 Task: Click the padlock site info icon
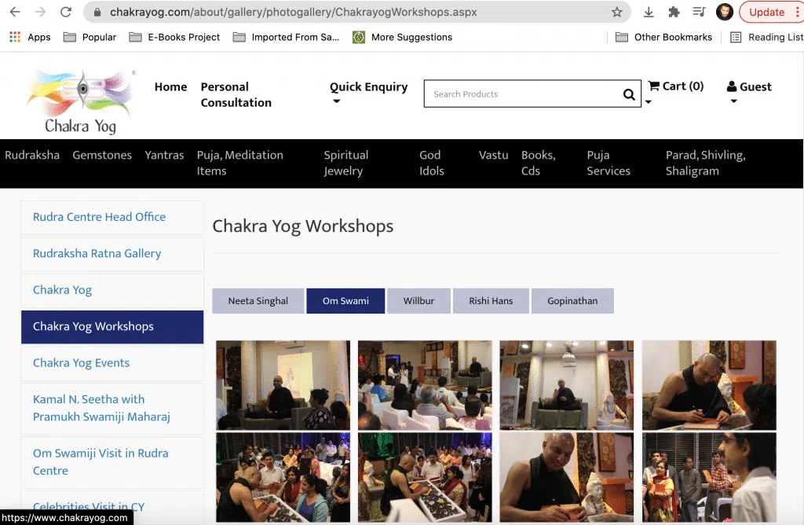click(97, 12)
